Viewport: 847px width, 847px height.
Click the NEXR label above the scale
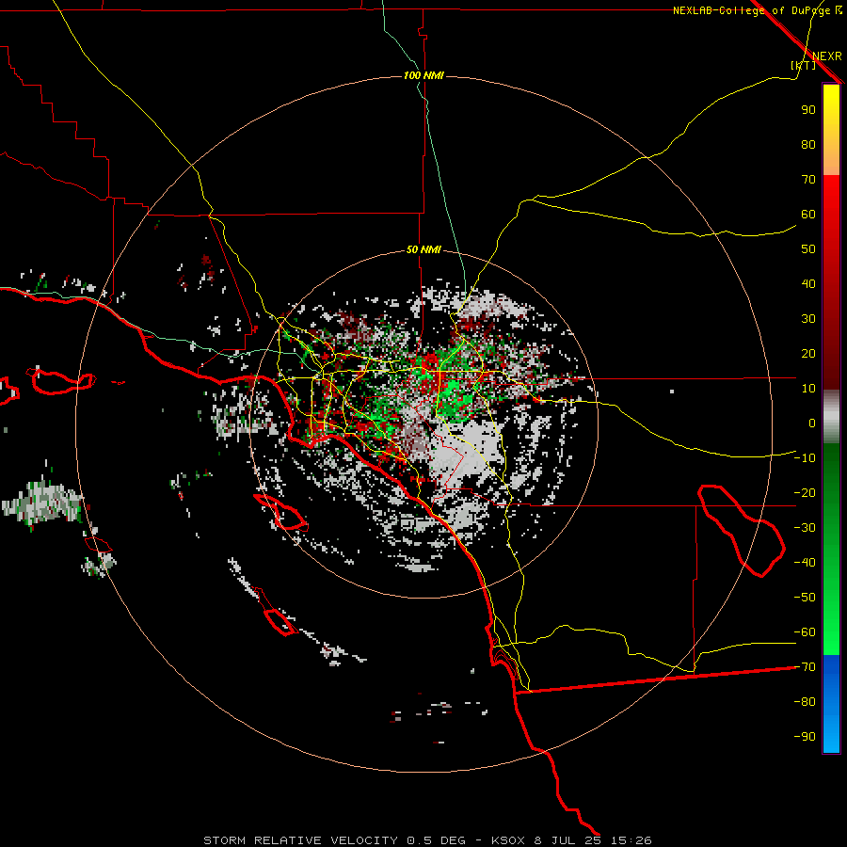826,56
